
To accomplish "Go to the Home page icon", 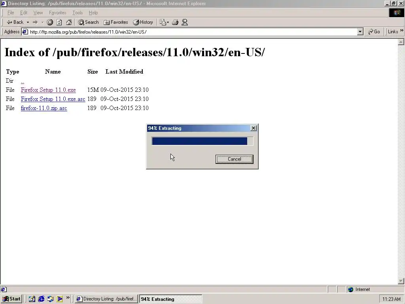I will point(69,22).
